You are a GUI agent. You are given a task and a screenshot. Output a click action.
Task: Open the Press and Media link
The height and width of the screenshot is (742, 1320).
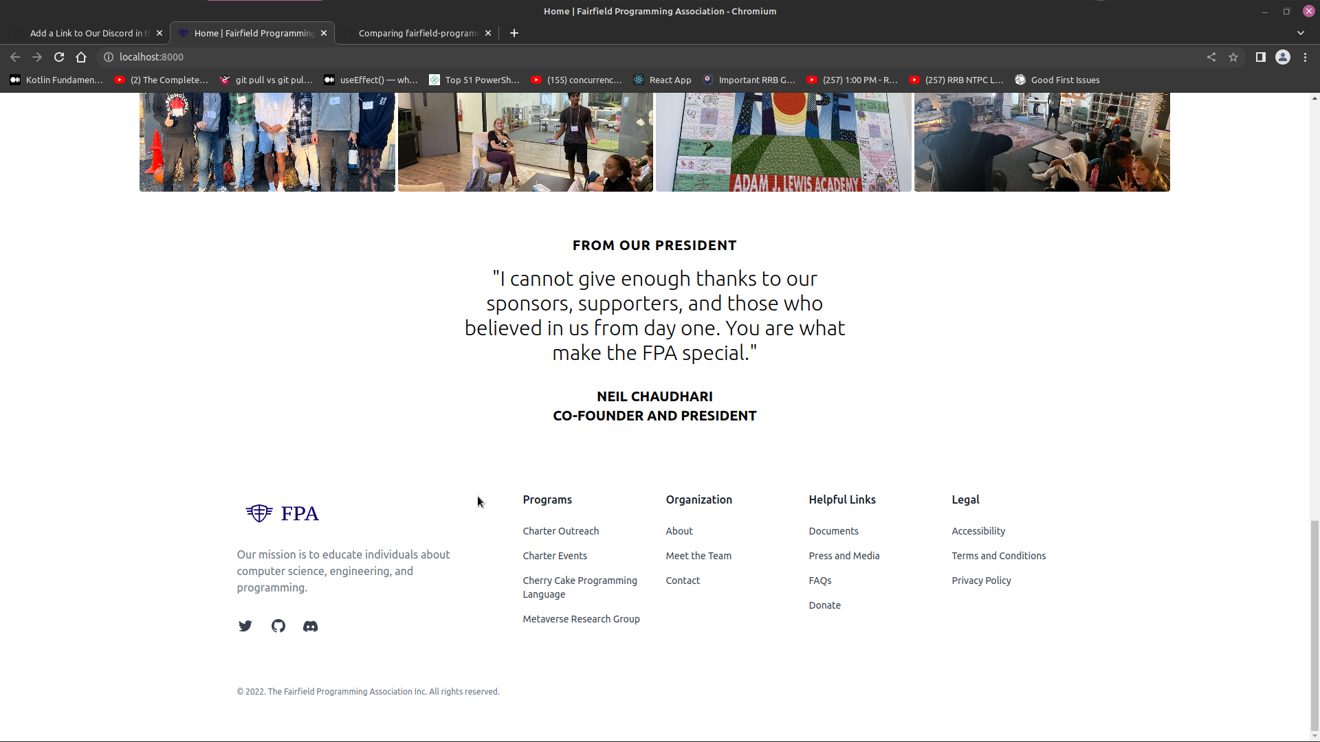pos(844,556)
